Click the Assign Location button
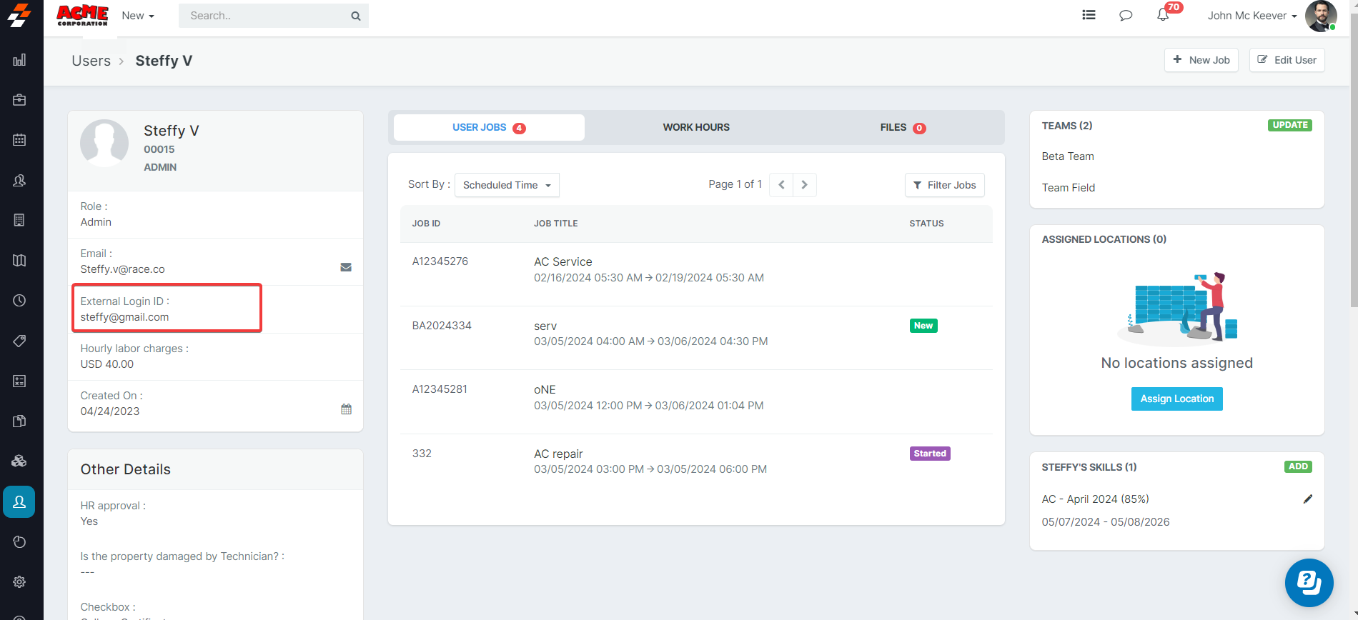Viewport: 1358px width, 620px height. tap(1176, 399)
